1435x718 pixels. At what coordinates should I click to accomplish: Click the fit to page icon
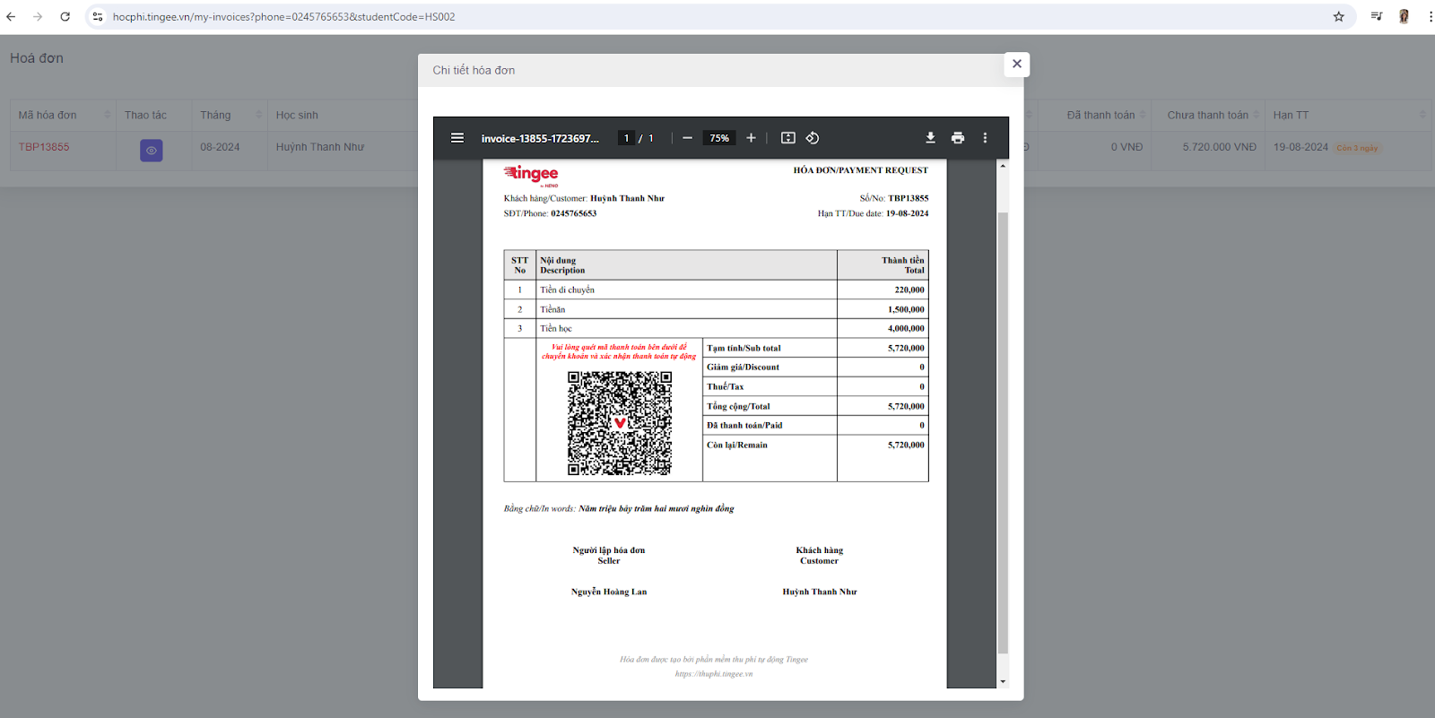pos(787,138)
